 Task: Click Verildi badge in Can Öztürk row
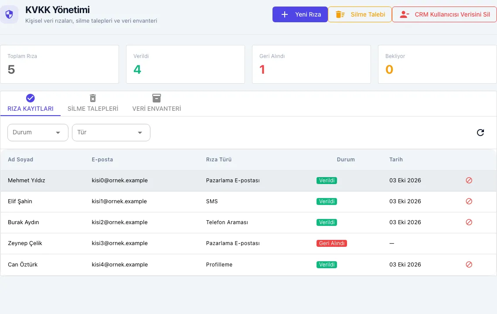(x=327, y=265)
